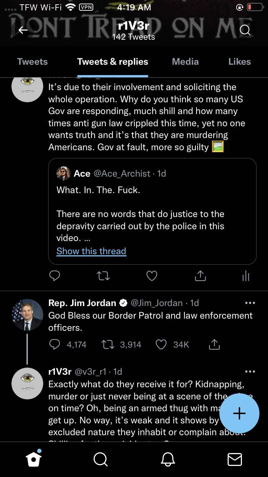Open Rep. Jim Jordan's profile picture

28,315
